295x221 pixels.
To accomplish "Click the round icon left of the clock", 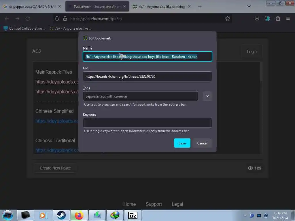I will click(x=266, y=216).
